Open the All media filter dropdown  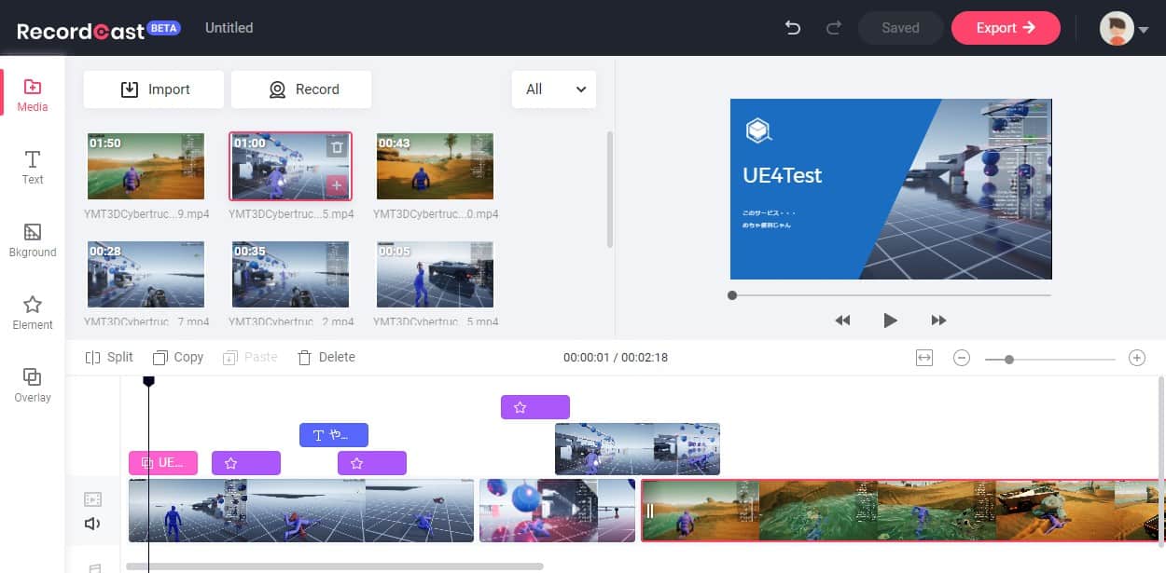[x=554, y=89]
